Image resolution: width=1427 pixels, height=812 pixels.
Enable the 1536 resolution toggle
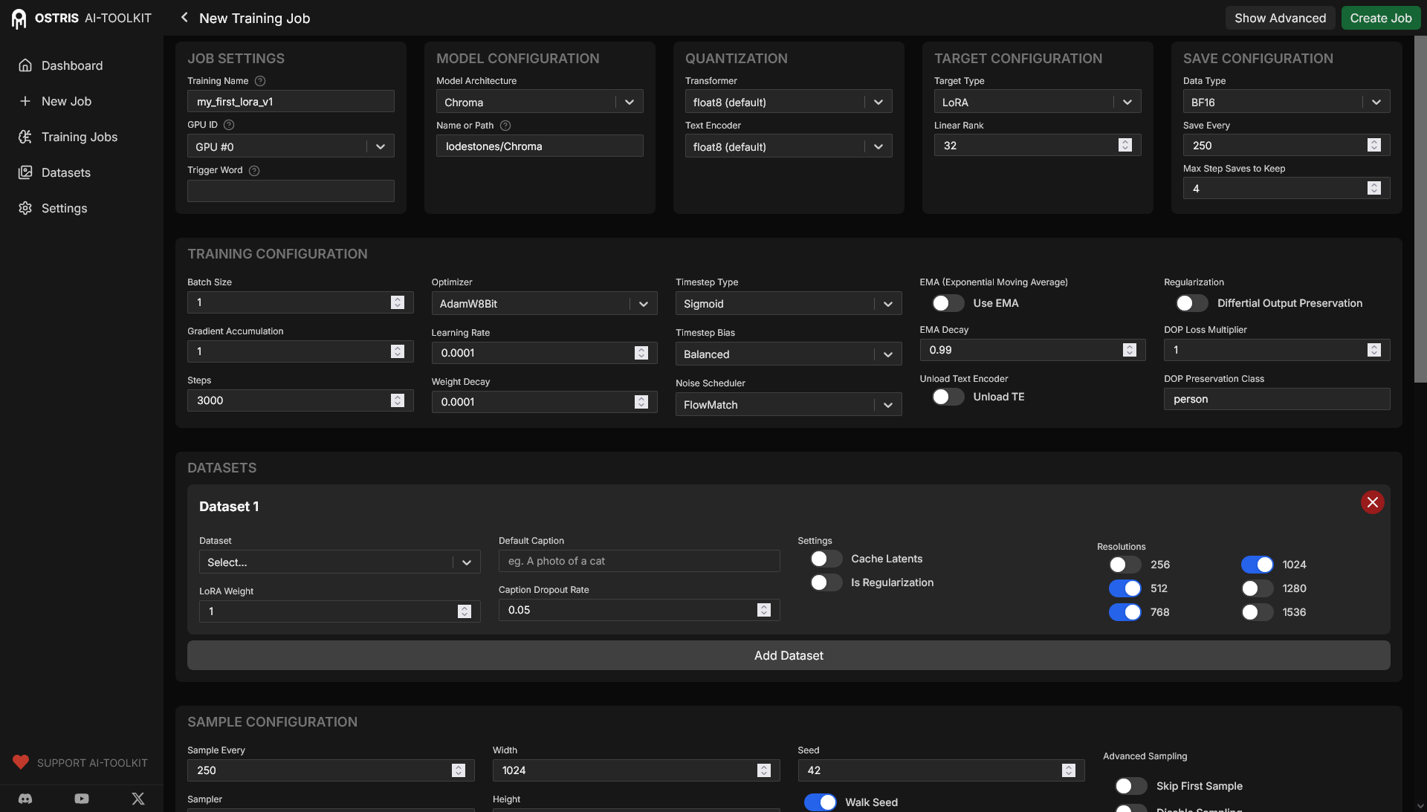(x=1257, y=612)
